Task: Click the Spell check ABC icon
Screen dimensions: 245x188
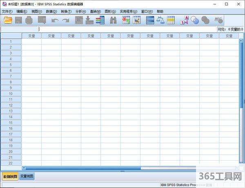Action: tap(218, 20)
